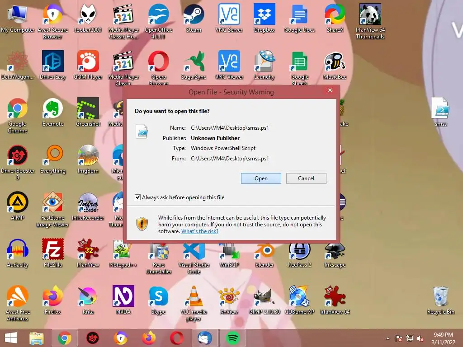Select OpenOffice 4.1.11 desktop icon
The width and height of the screenshot is (463, 347).
158,21
